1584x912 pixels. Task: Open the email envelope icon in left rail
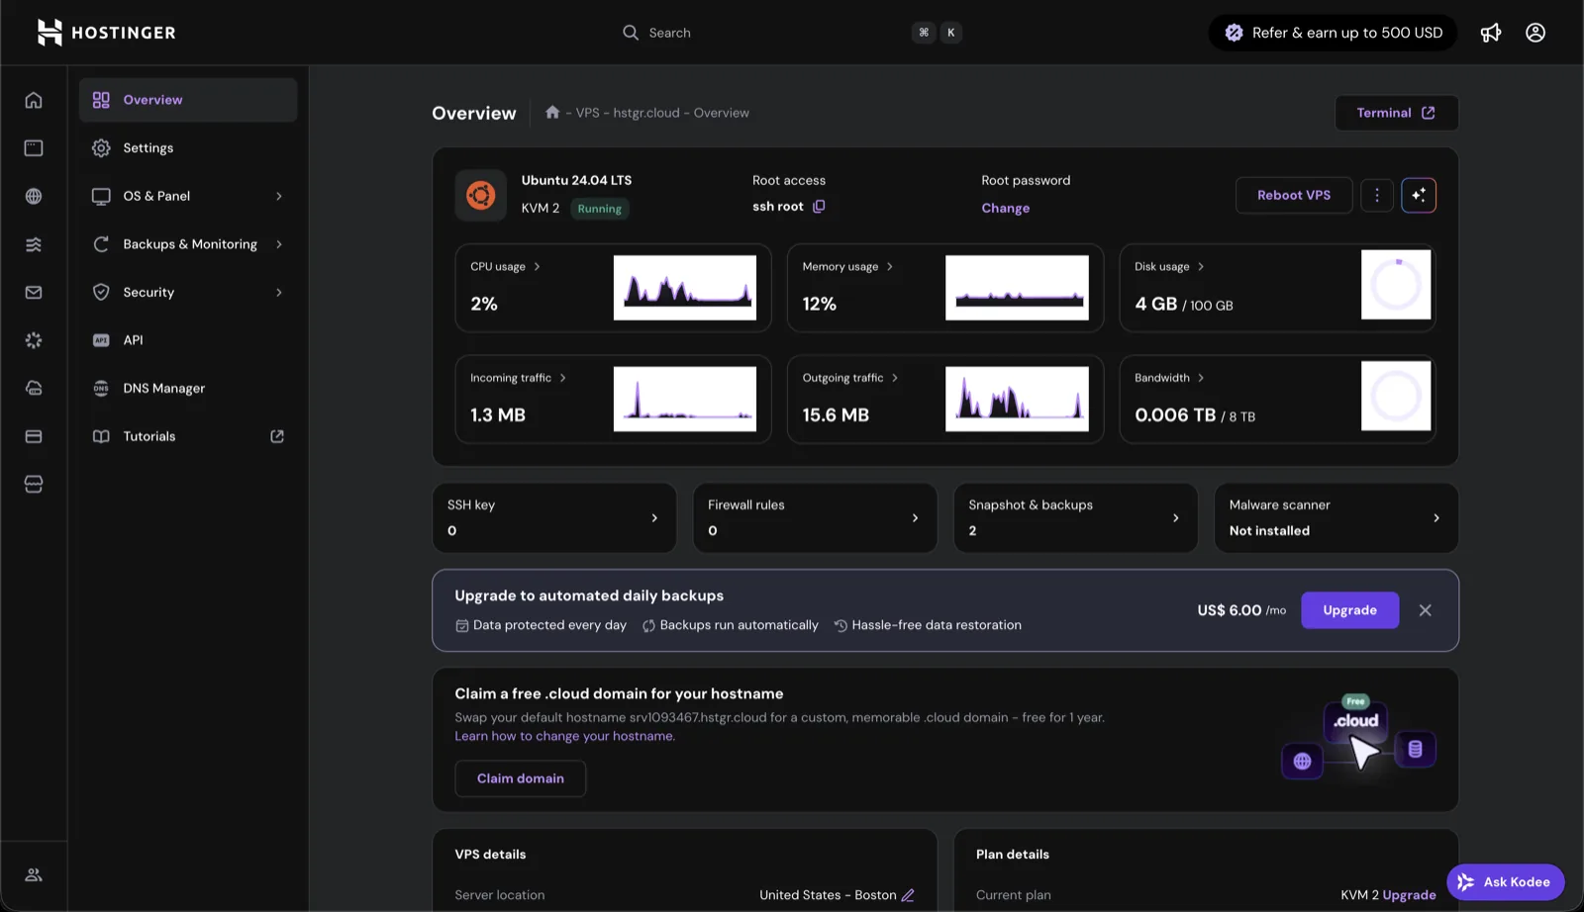tap(34, 292)
